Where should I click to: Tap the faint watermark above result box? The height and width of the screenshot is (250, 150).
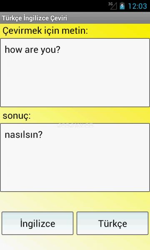[x=75, y=125]
